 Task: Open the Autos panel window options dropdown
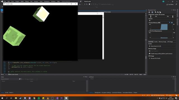pos(83,77)
